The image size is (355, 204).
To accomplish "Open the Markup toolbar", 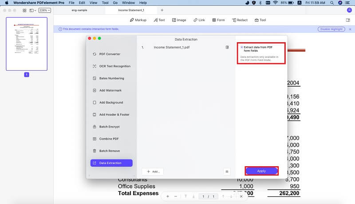I will click(138, 20).
